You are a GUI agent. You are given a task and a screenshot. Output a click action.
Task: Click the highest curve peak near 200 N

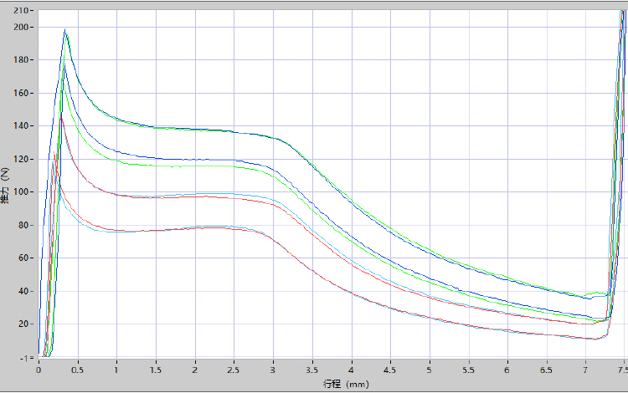point(64,31)
